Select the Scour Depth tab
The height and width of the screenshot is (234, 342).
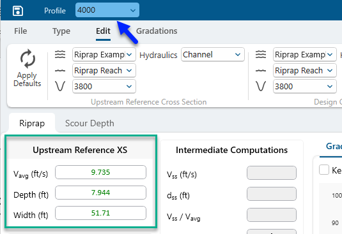[89, 123]
